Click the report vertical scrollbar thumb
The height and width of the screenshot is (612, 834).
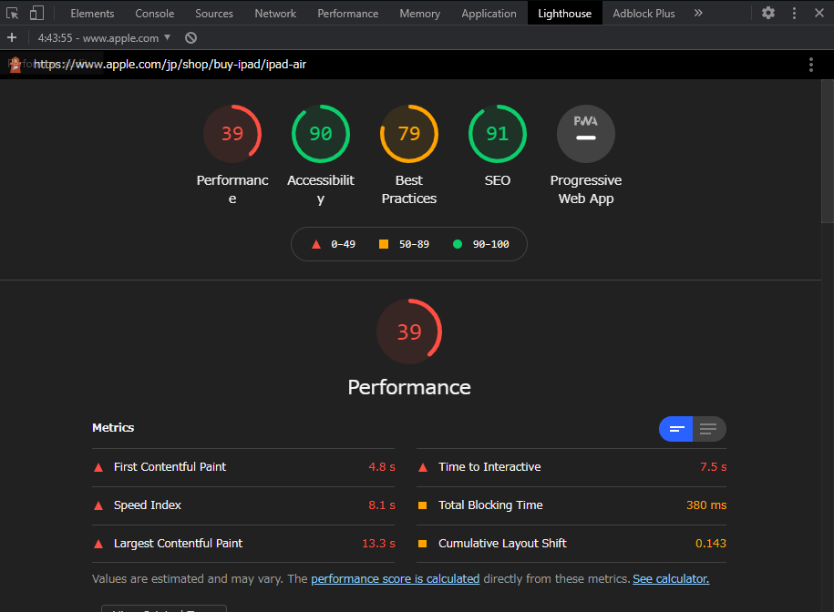click(828, 151)
